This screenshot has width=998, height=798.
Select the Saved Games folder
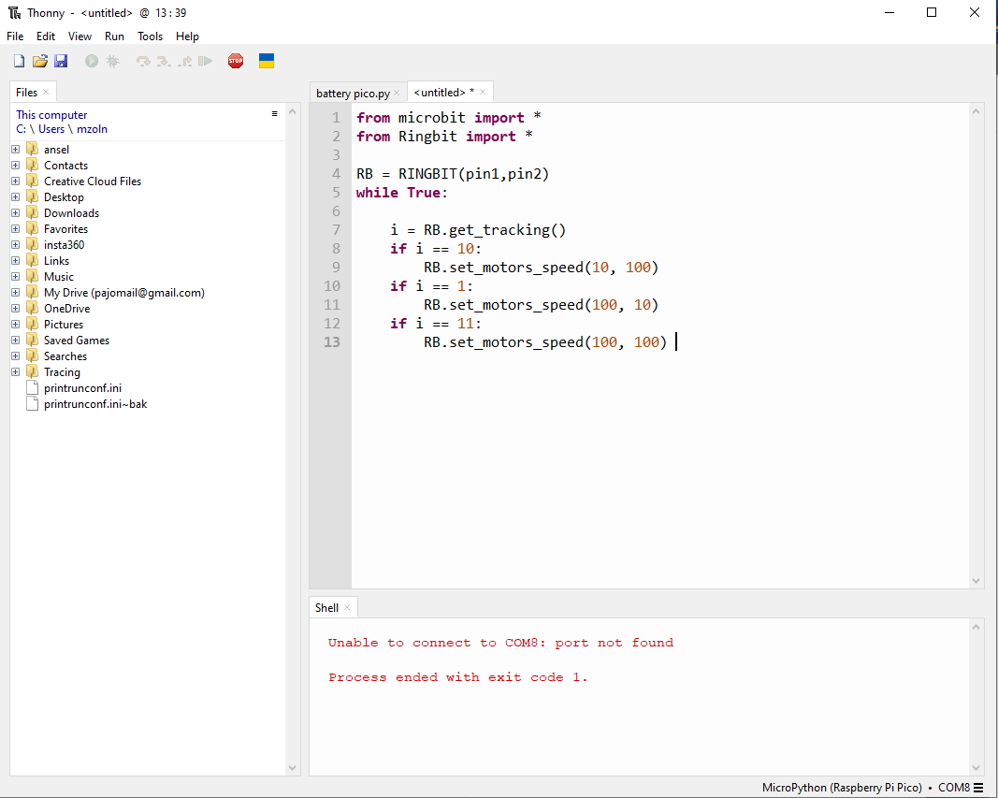click(77, 341)
